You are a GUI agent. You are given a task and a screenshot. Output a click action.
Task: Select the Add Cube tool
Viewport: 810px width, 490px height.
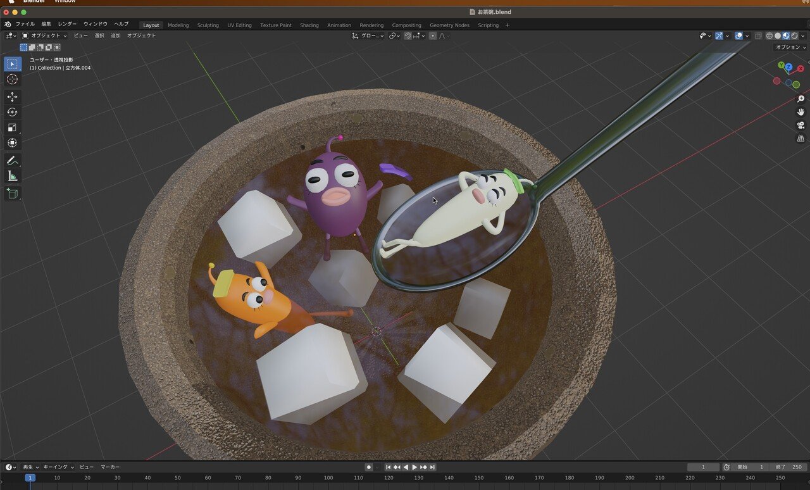(x=13, y=194)
